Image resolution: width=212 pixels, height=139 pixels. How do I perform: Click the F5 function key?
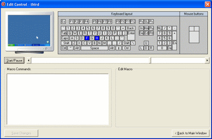point(95,22)
